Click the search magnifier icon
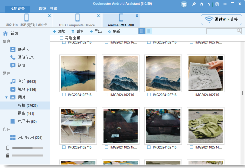245x168 pixels. (x=239, y=31)
